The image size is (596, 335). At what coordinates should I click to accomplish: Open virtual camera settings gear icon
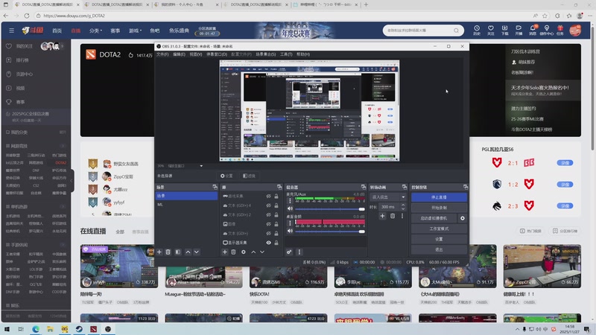462,218
